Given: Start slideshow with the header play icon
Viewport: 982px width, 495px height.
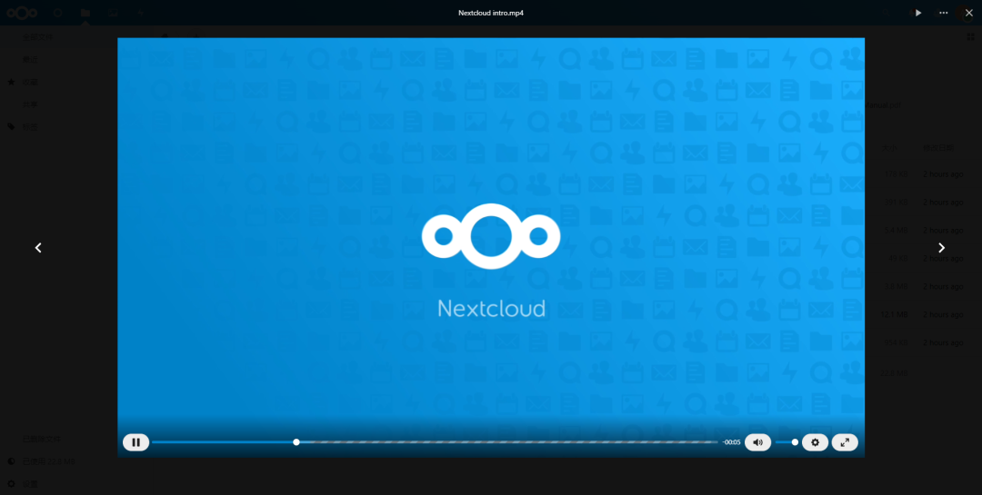Looking at the screenshot, I should 918,13.
